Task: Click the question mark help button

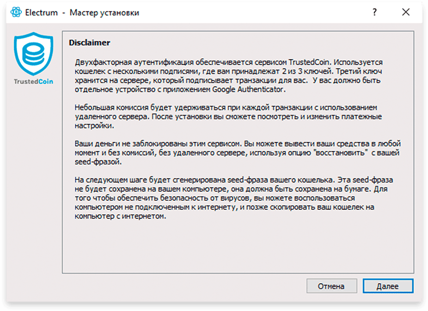Action: click(374, 12)
